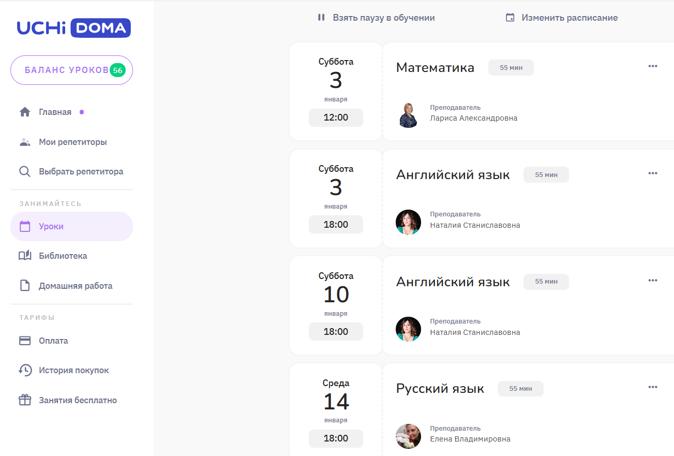Open Мои репетиторы from the sidebar

point(72,142)
